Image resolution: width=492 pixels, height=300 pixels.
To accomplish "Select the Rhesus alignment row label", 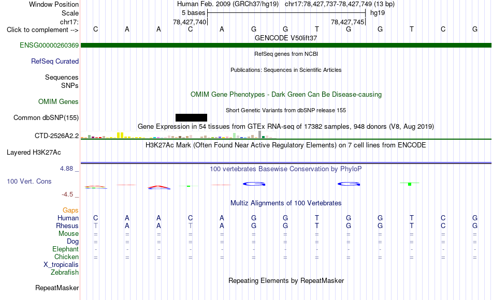I will [x=67, y=226].
